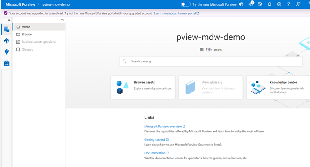Click the 115+ assets table icon

pyautogui.click(x=202, y=50)
